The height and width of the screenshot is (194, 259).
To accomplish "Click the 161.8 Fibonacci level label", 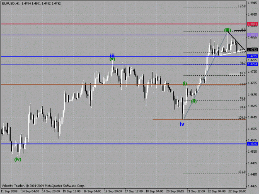I will coord(242,172).
